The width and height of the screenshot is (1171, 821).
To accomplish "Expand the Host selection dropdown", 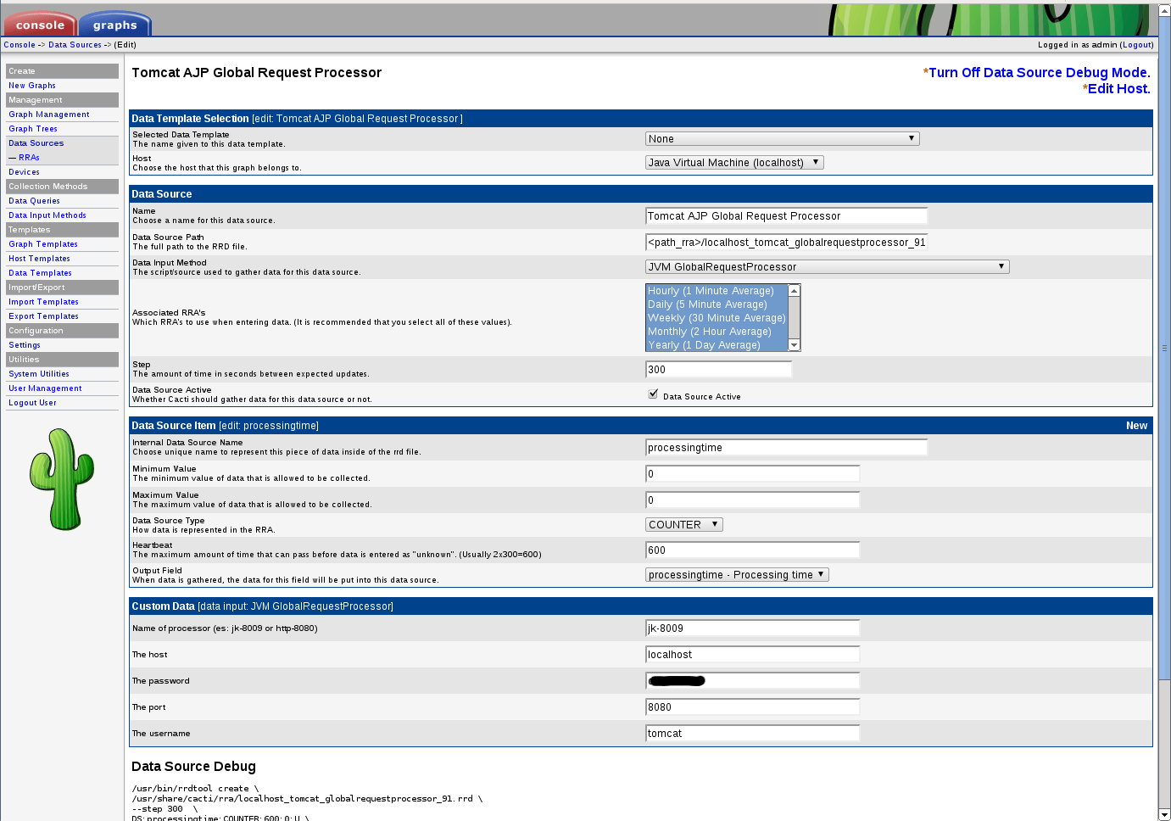I will (x=734, y=162).
